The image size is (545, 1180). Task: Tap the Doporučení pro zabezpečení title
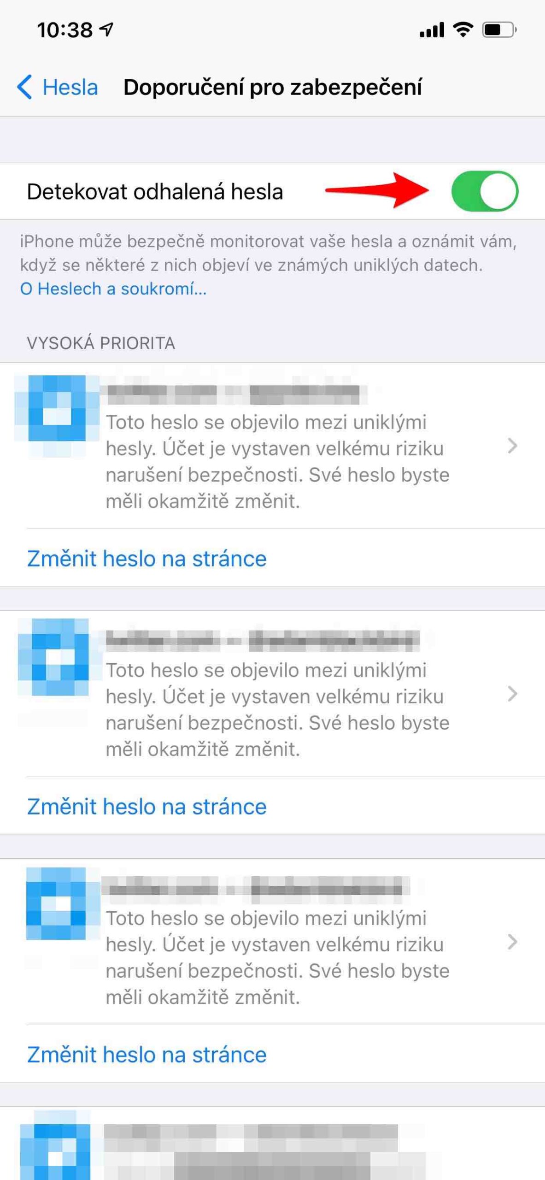pos(274,87)
